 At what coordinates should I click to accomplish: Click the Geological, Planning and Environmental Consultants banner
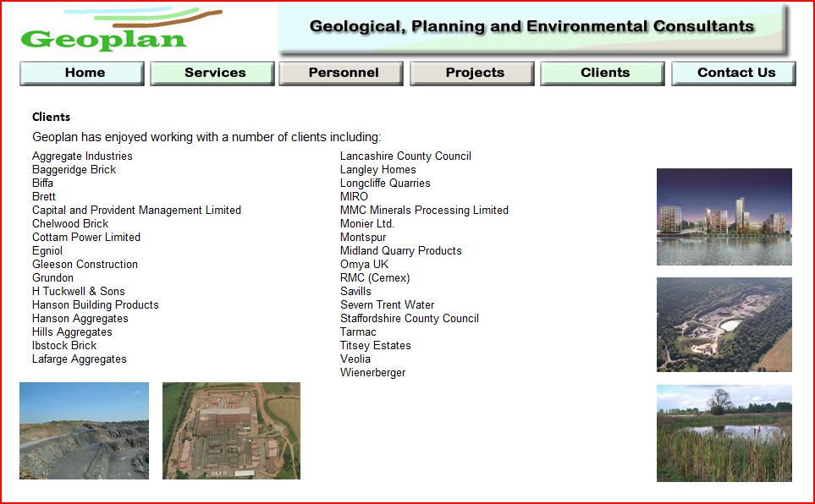(x=533, y=29)
